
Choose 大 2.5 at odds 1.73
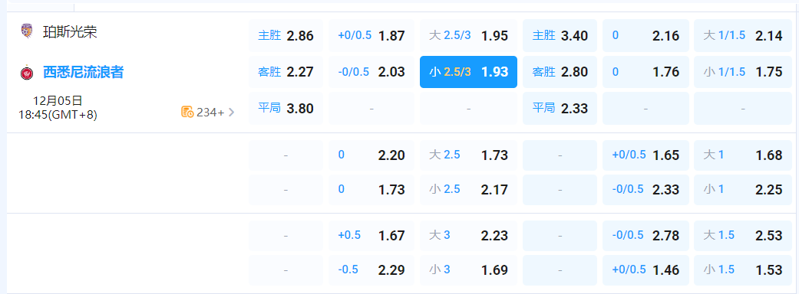click(468, 155)
